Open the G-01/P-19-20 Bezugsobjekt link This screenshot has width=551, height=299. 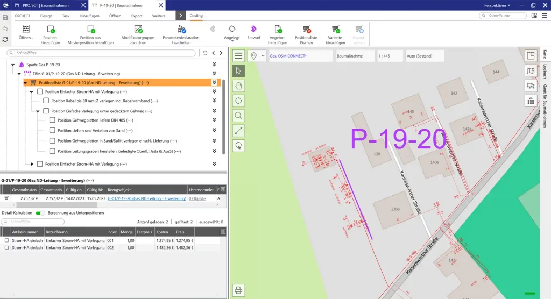pyautogui.click(x=146, y=198)
